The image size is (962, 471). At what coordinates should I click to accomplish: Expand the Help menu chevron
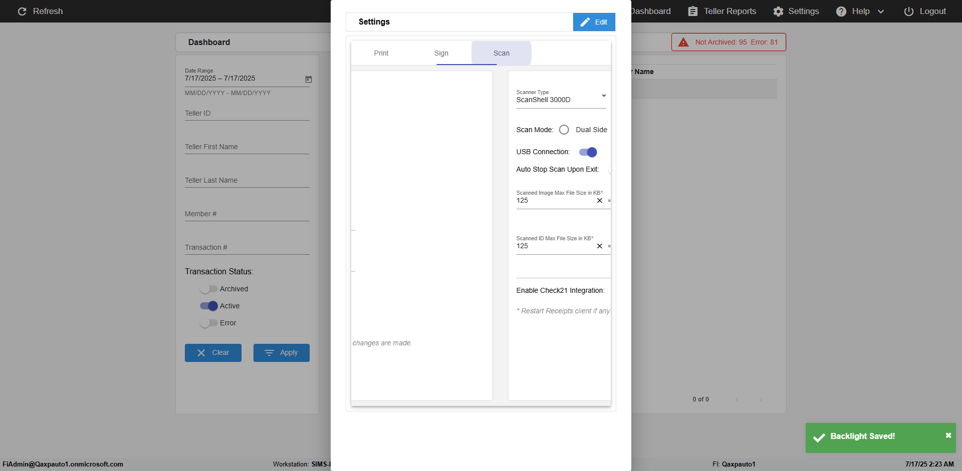881,12
